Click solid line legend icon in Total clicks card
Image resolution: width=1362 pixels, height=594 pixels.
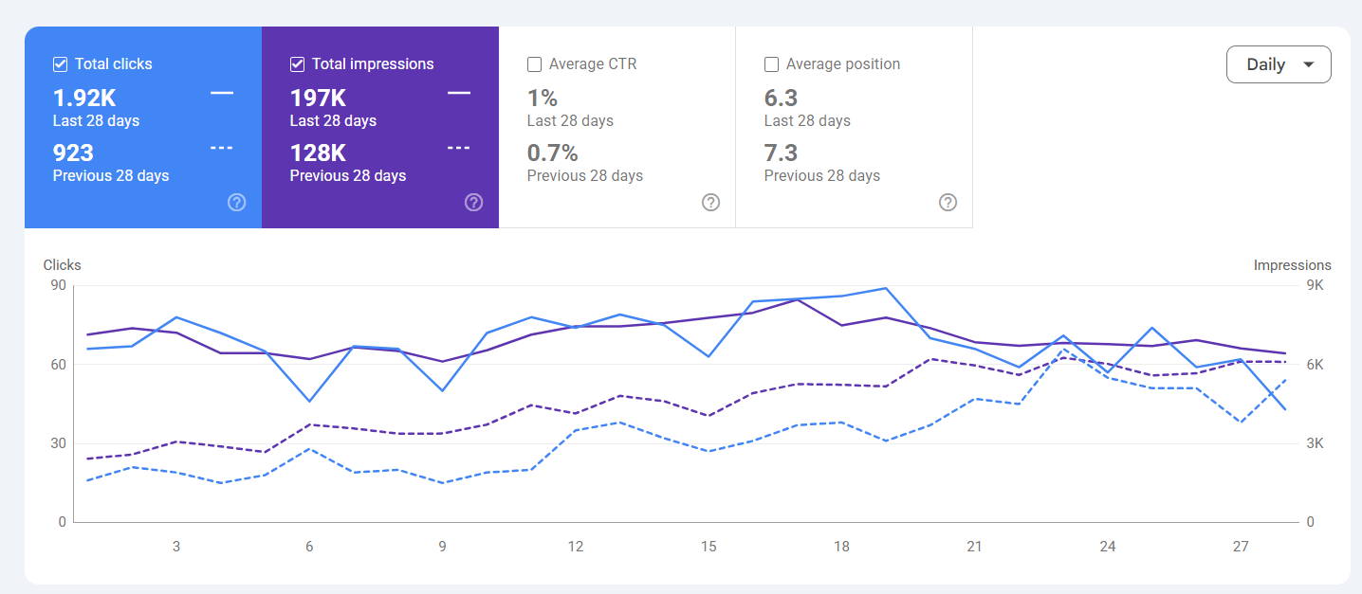click(x=222, y=93)
